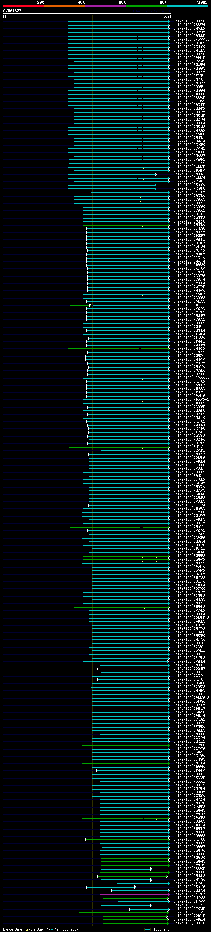Open hit UniRef100_Q38874
The width and height of the screenshot is (211, 932).
point(189,25)
